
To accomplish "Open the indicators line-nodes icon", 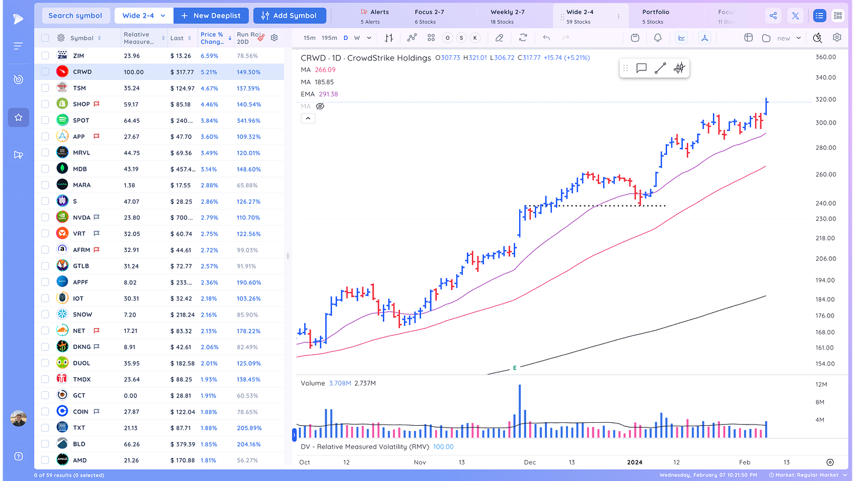I will coord(412,38).
